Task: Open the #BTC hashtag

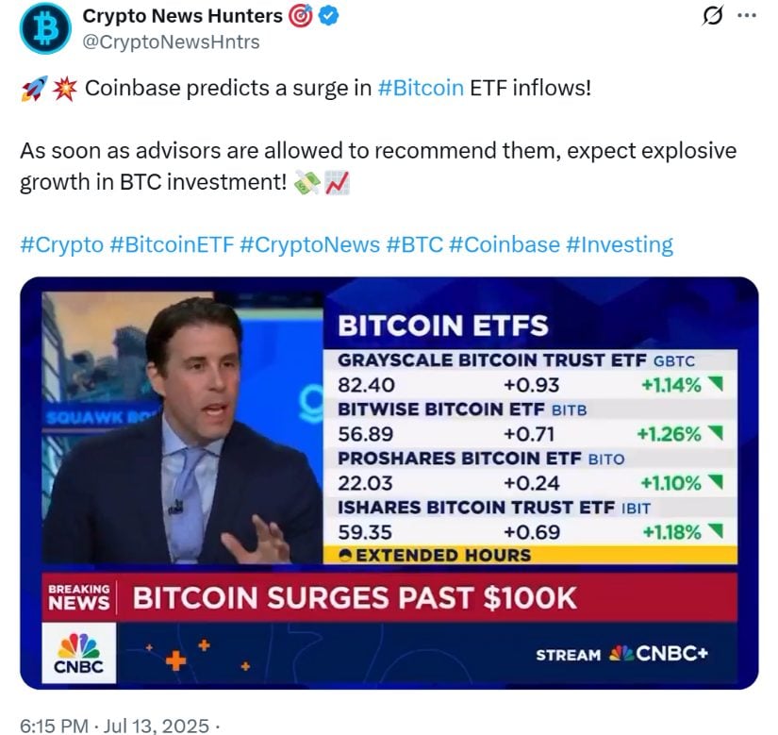Action: (414, 244)
